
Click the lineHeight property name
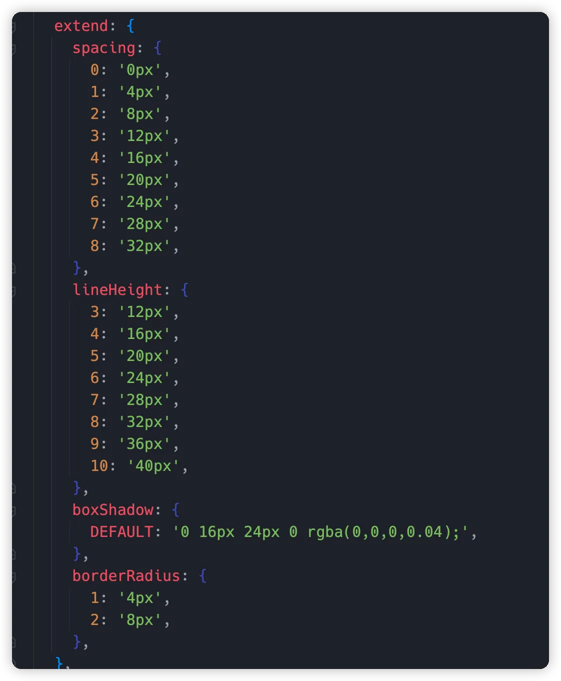tap(117, 290)
